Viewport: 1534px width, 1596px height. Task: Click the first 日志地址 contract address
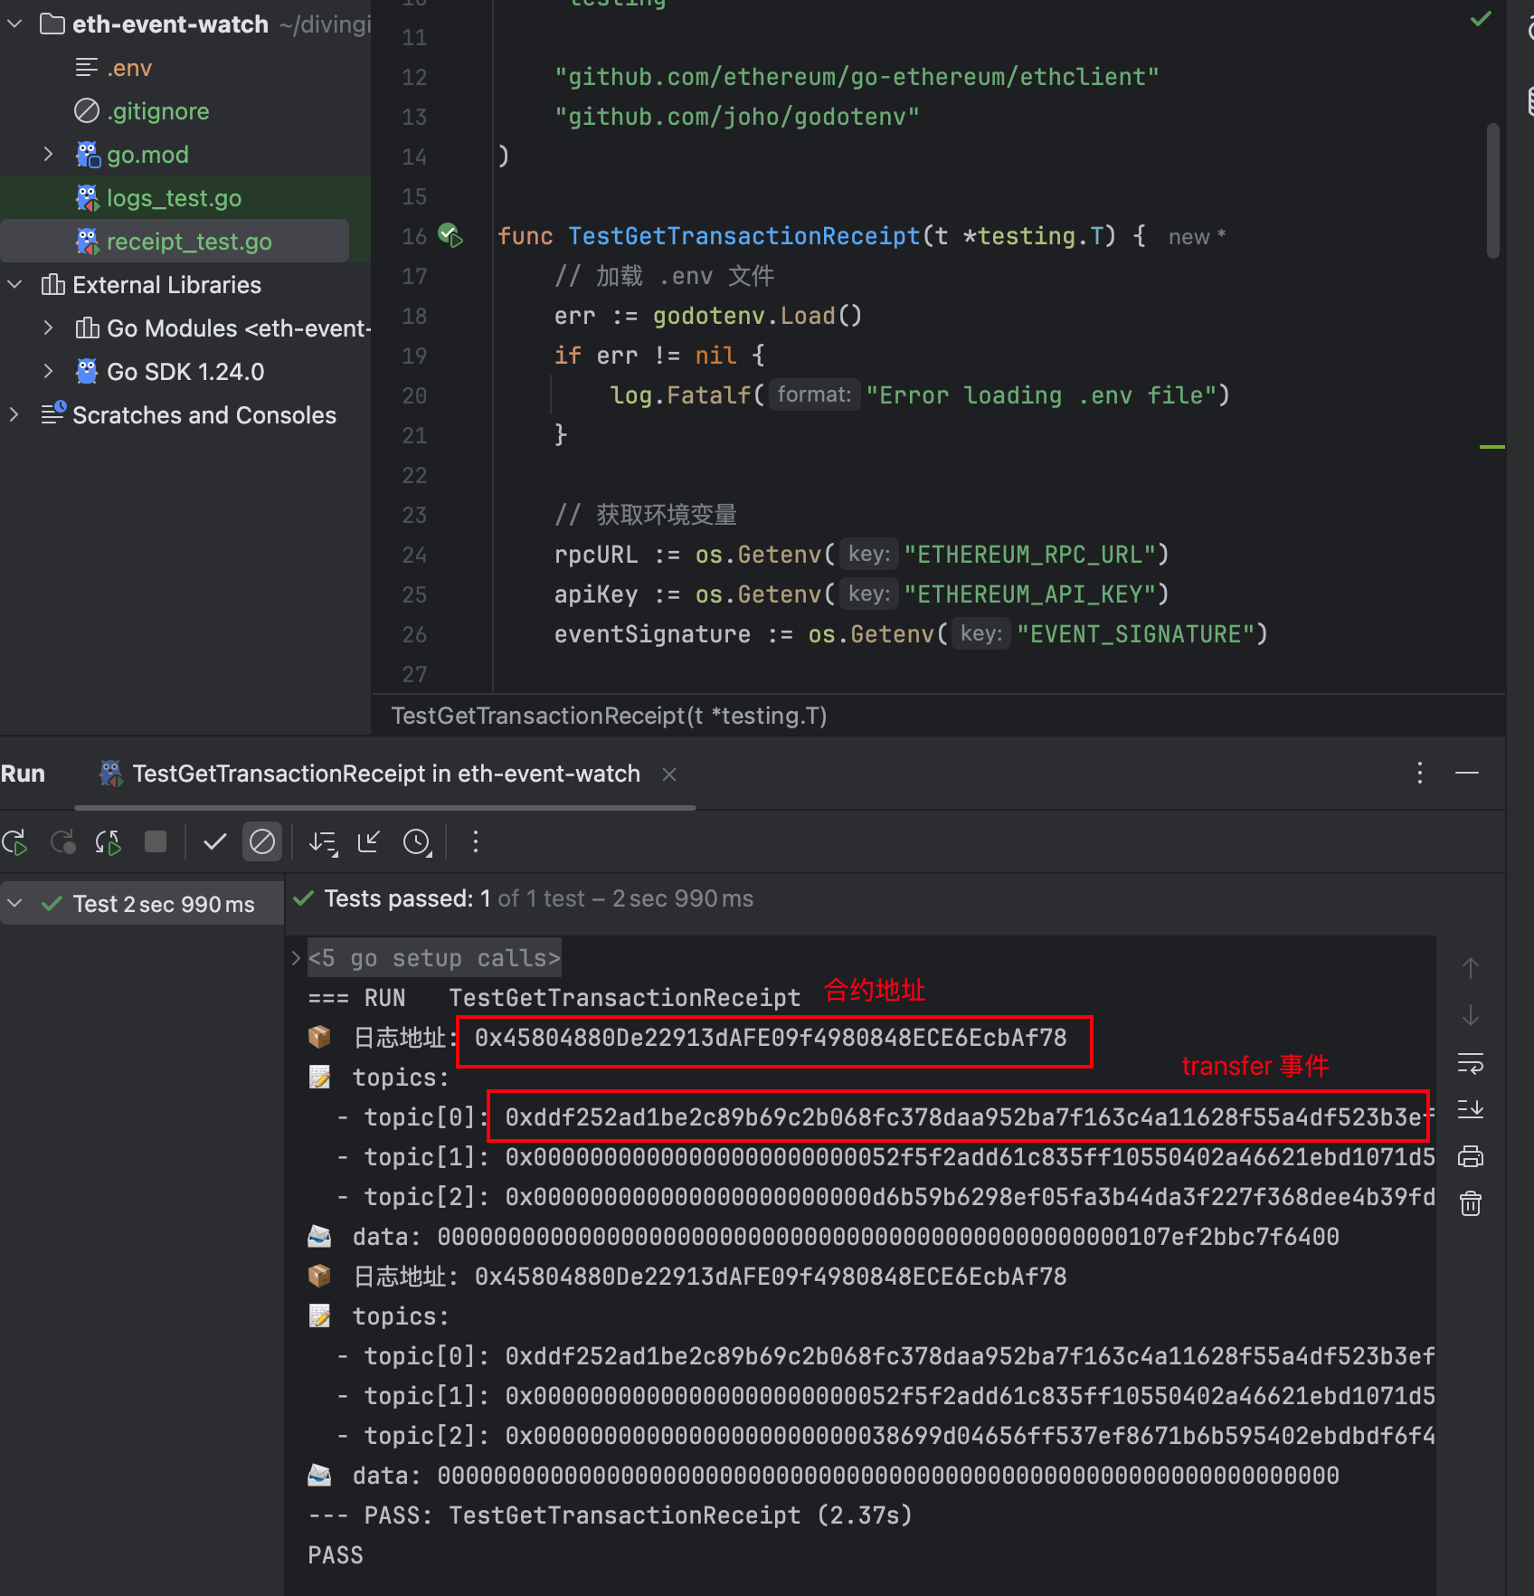(771, 1038)
